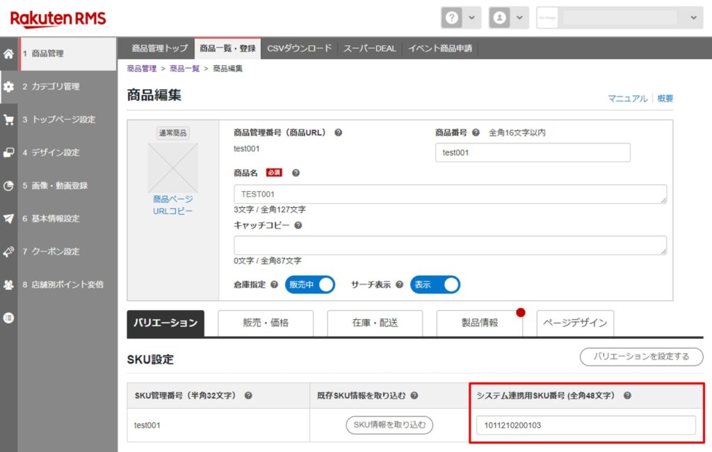This screenshot has height=452, width=712.
Task: Open the CSVダウンロード menu tab
Action: (x=300, y=49)
